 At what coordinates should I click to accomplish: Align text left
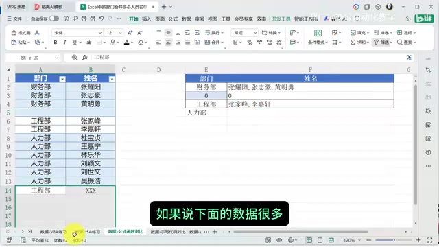(158, 43)
